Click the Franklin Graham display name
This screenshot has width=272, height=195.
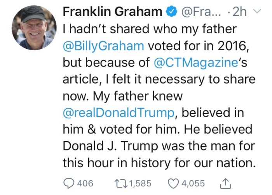click(112, 13)
